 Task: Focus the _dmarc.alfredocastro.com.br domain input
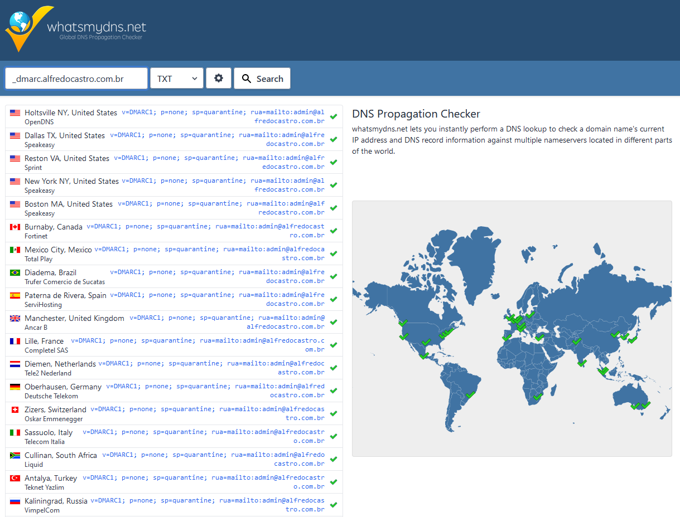click(76, 79)
